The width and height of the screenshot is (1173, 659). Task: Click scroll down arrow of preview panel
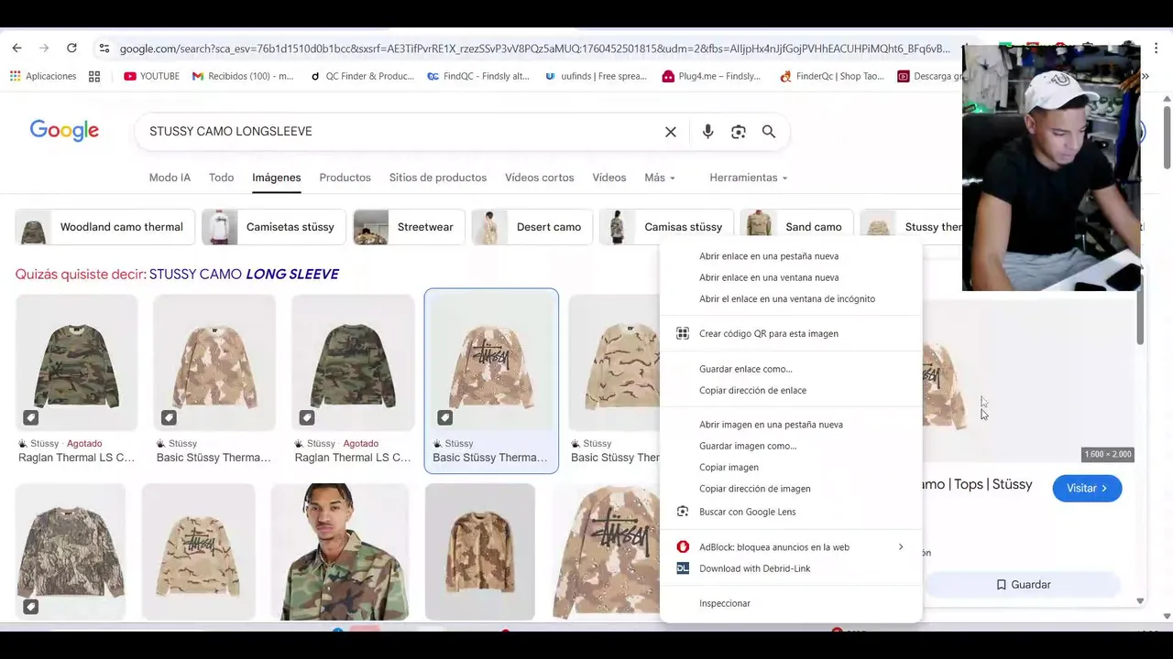[x=1140, y=601]
